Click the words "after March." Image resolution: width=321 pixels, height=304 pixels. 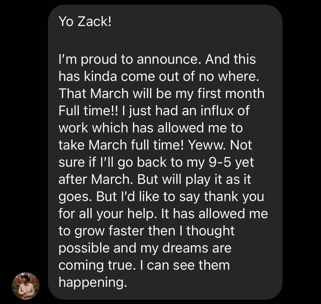96,180
